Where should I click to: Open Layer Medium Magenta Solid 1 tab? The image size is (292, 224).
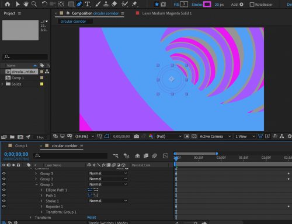click(x=166, y=13)
